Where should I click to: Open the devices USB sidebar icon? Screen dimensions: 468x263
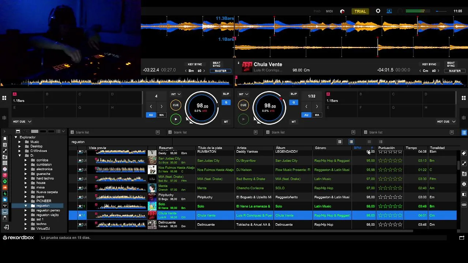[x=5, y=218]
